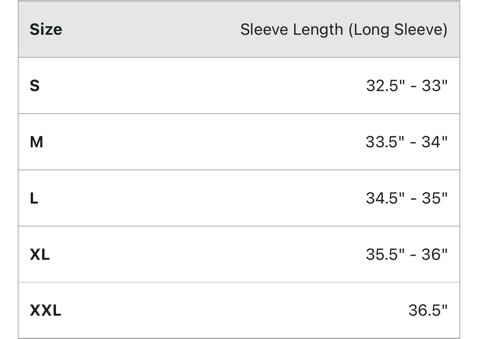The width and height of the screenshot is (478, 339).
Task: Click the 32.5" measurement in the S row
Action: [386, 86]
